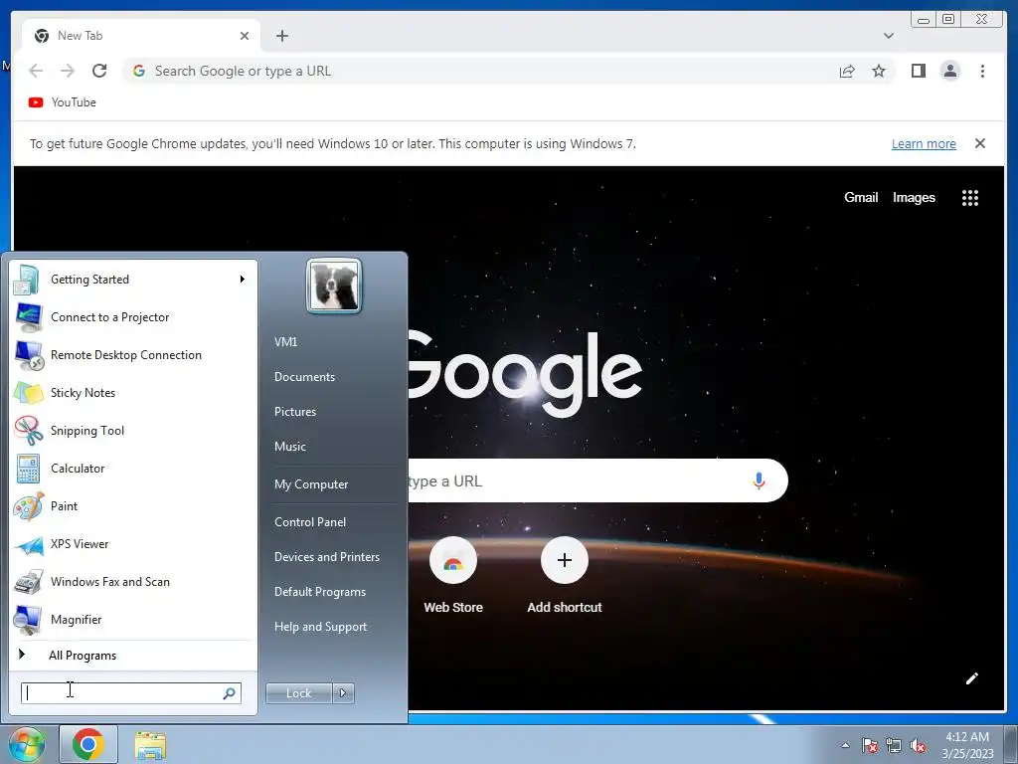Open the Magnifier icon
The height and width of the screenshot is (764, 1018).
28,620
